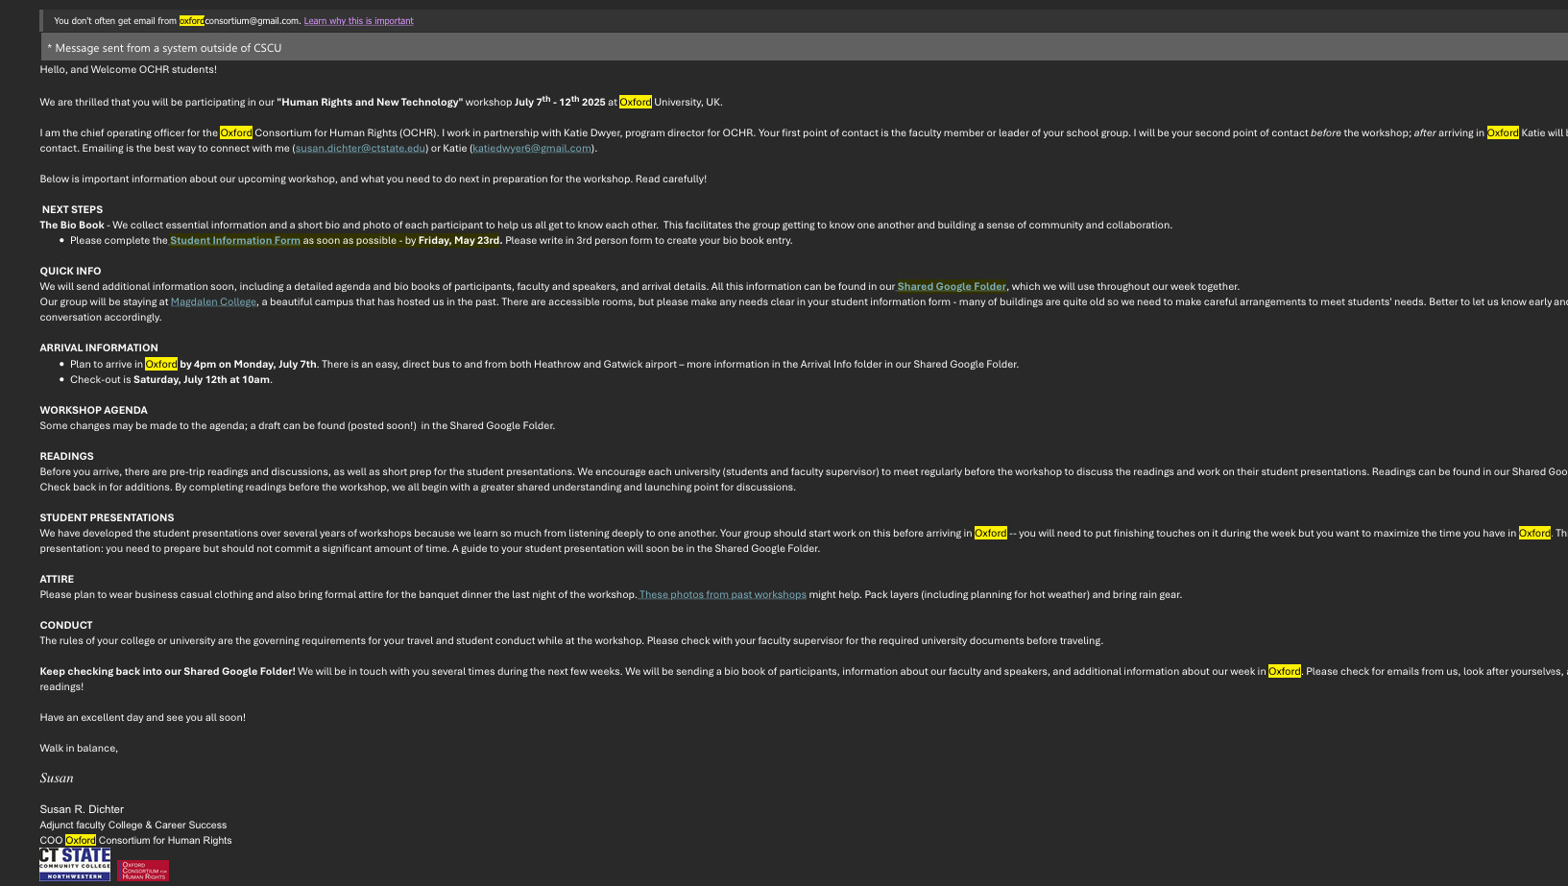Click the 'READINGS' heading
The height and width of the screenshot is (886, 1568).
click(x=66, y=457)
